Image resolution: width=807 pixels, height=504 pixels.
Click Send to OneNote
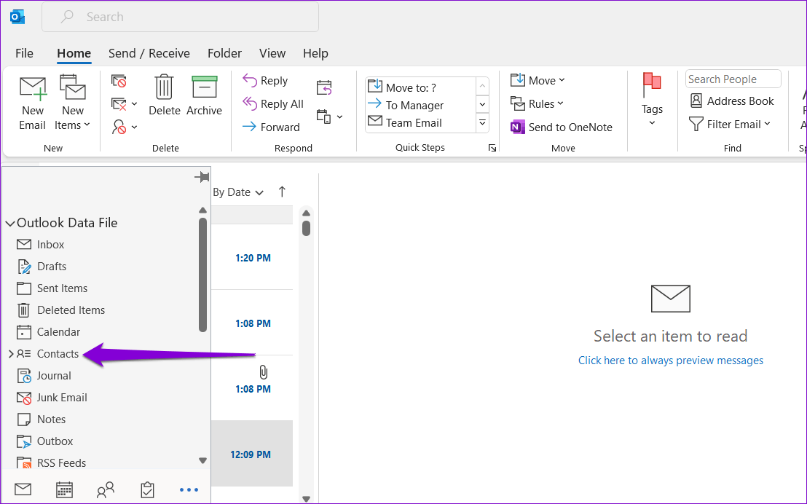[x=561, y=127]
